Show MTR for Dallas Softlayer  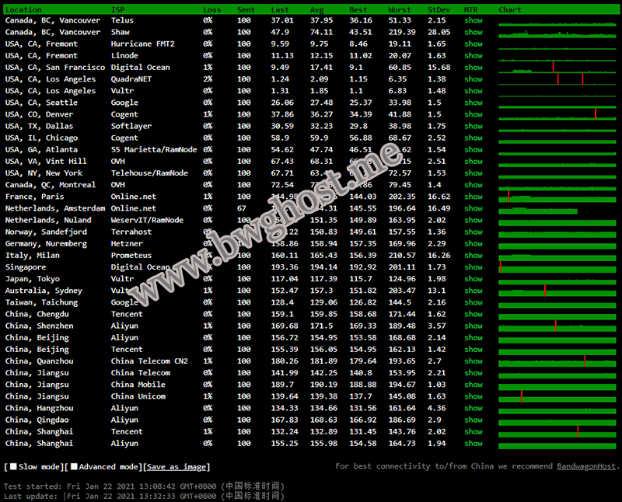coord(473,126)
